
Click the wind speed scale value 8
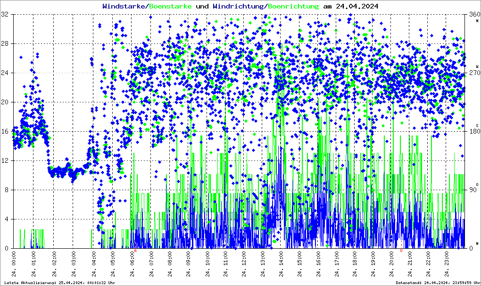click(x=7, y=190)
